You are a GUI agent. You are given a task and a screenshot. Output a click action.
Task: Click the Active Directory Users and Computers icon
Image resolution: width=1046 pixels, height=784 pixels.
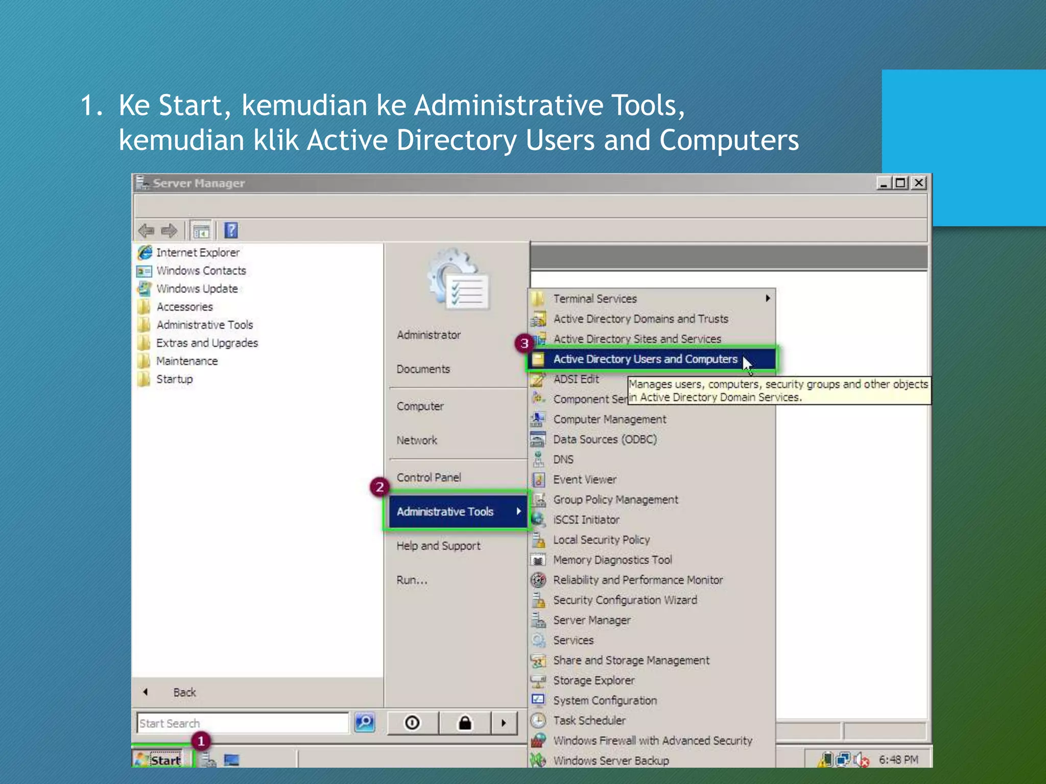[538, 359]
